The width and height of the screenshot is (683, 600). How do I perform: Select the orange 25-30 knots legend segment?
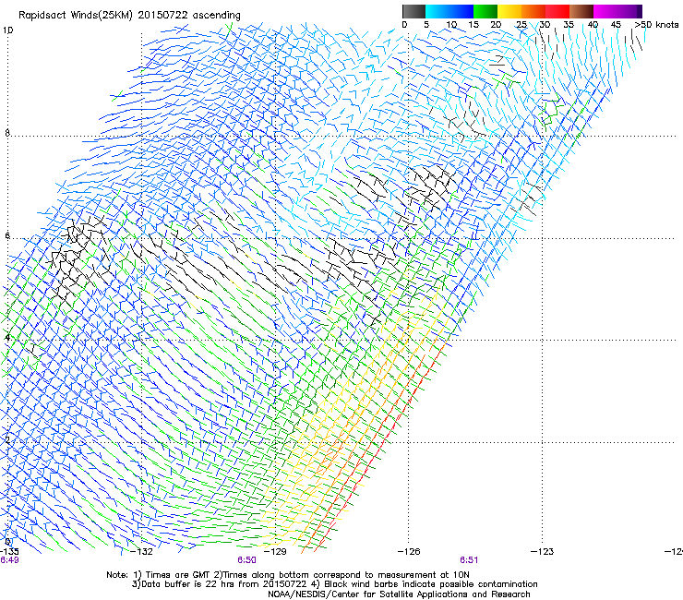[533, 12]
